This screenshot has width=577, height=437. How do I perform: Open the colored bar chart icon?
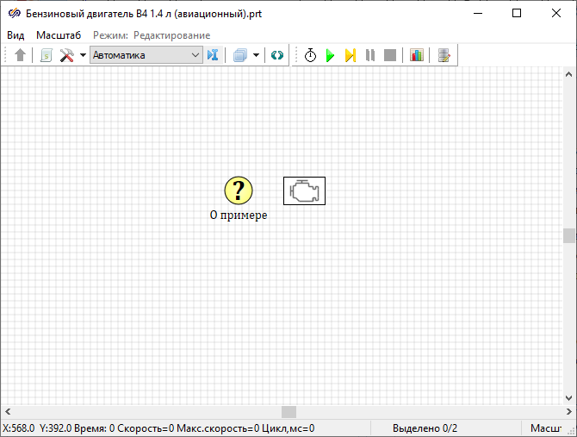pyautogui.click(x=417, y=55)
